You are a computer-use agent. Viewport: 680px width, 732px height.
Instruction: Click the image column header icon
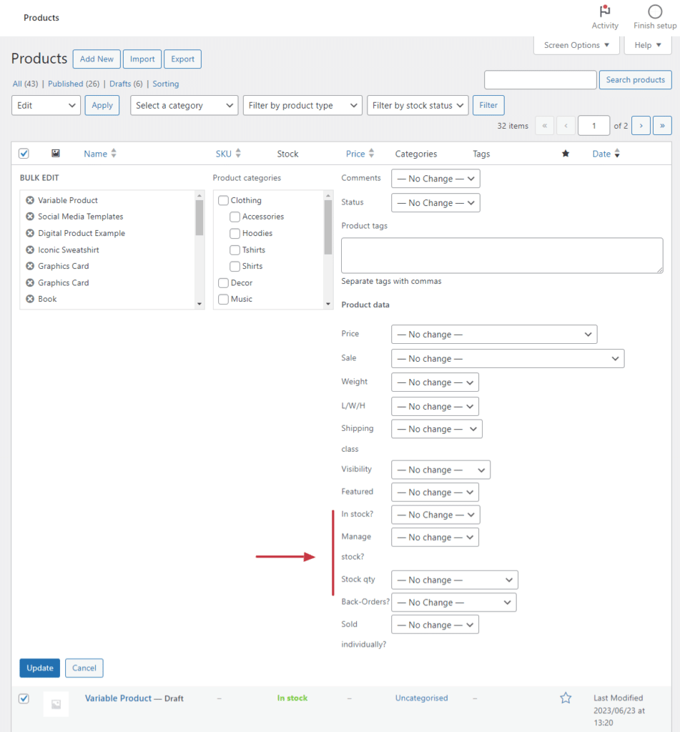point(56,153)
